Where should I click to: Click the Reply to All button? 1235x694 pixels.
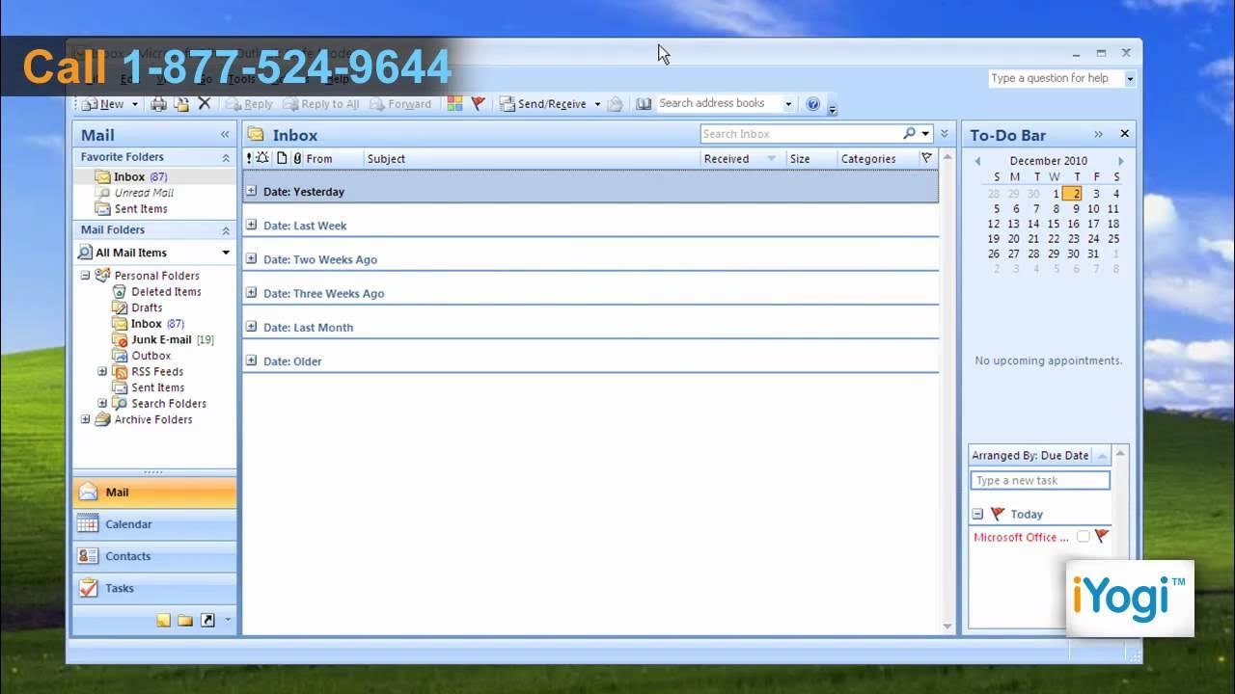[321, 104]
